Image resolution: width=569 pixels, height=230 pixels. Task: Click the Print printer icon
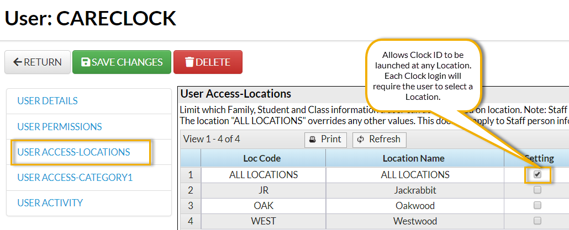pyautogui.click(x=313, y=140)
